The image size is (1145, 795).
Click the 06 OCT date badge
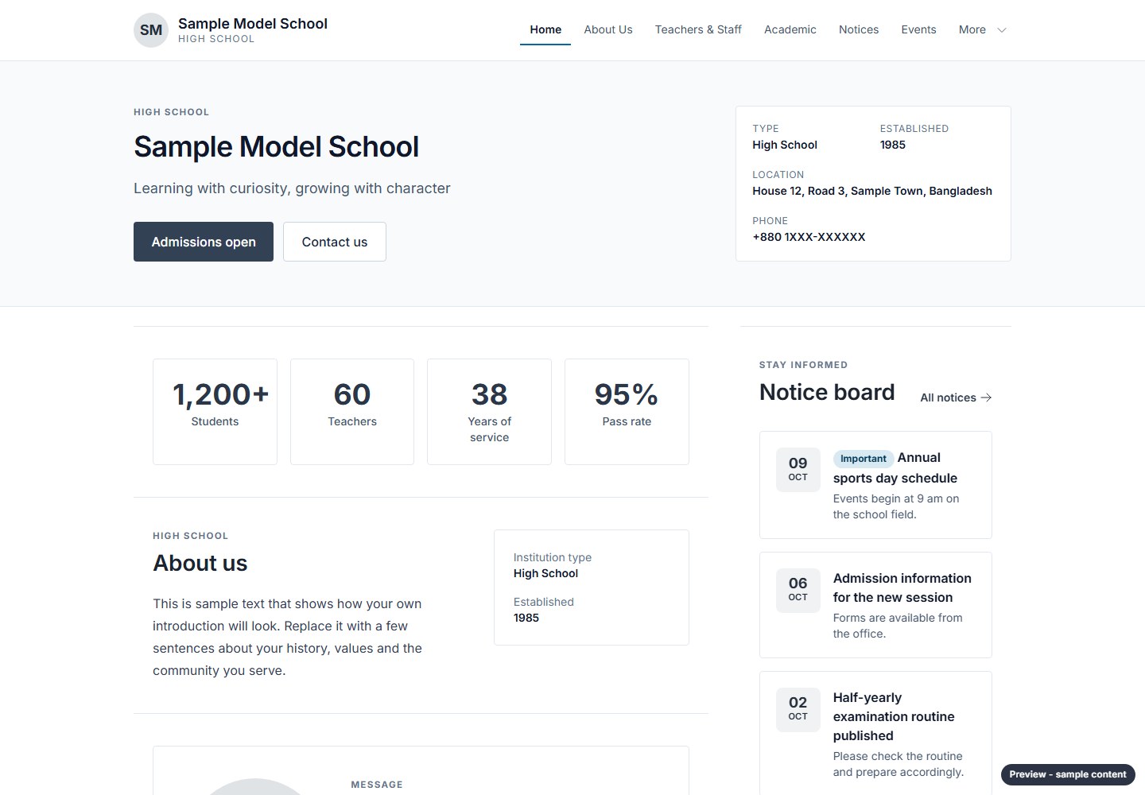click(798, 589)
